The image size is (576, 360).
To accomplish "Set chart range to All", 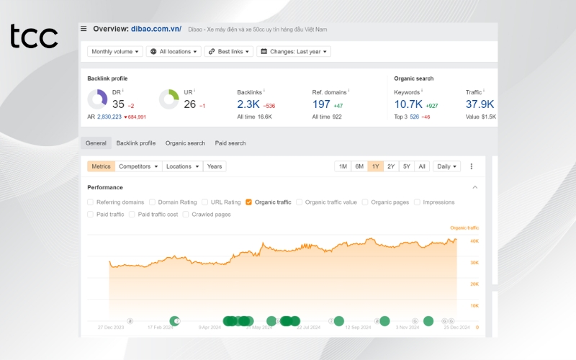I will click(x=422, y=166).
